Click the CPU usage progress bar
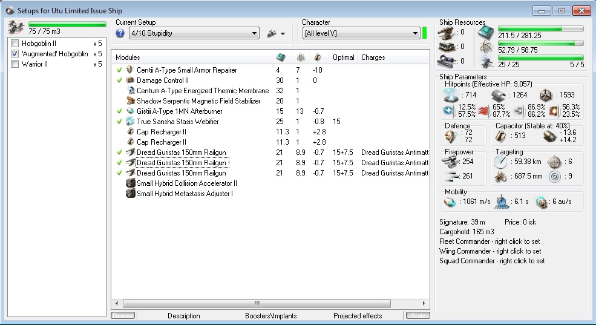 541,29
